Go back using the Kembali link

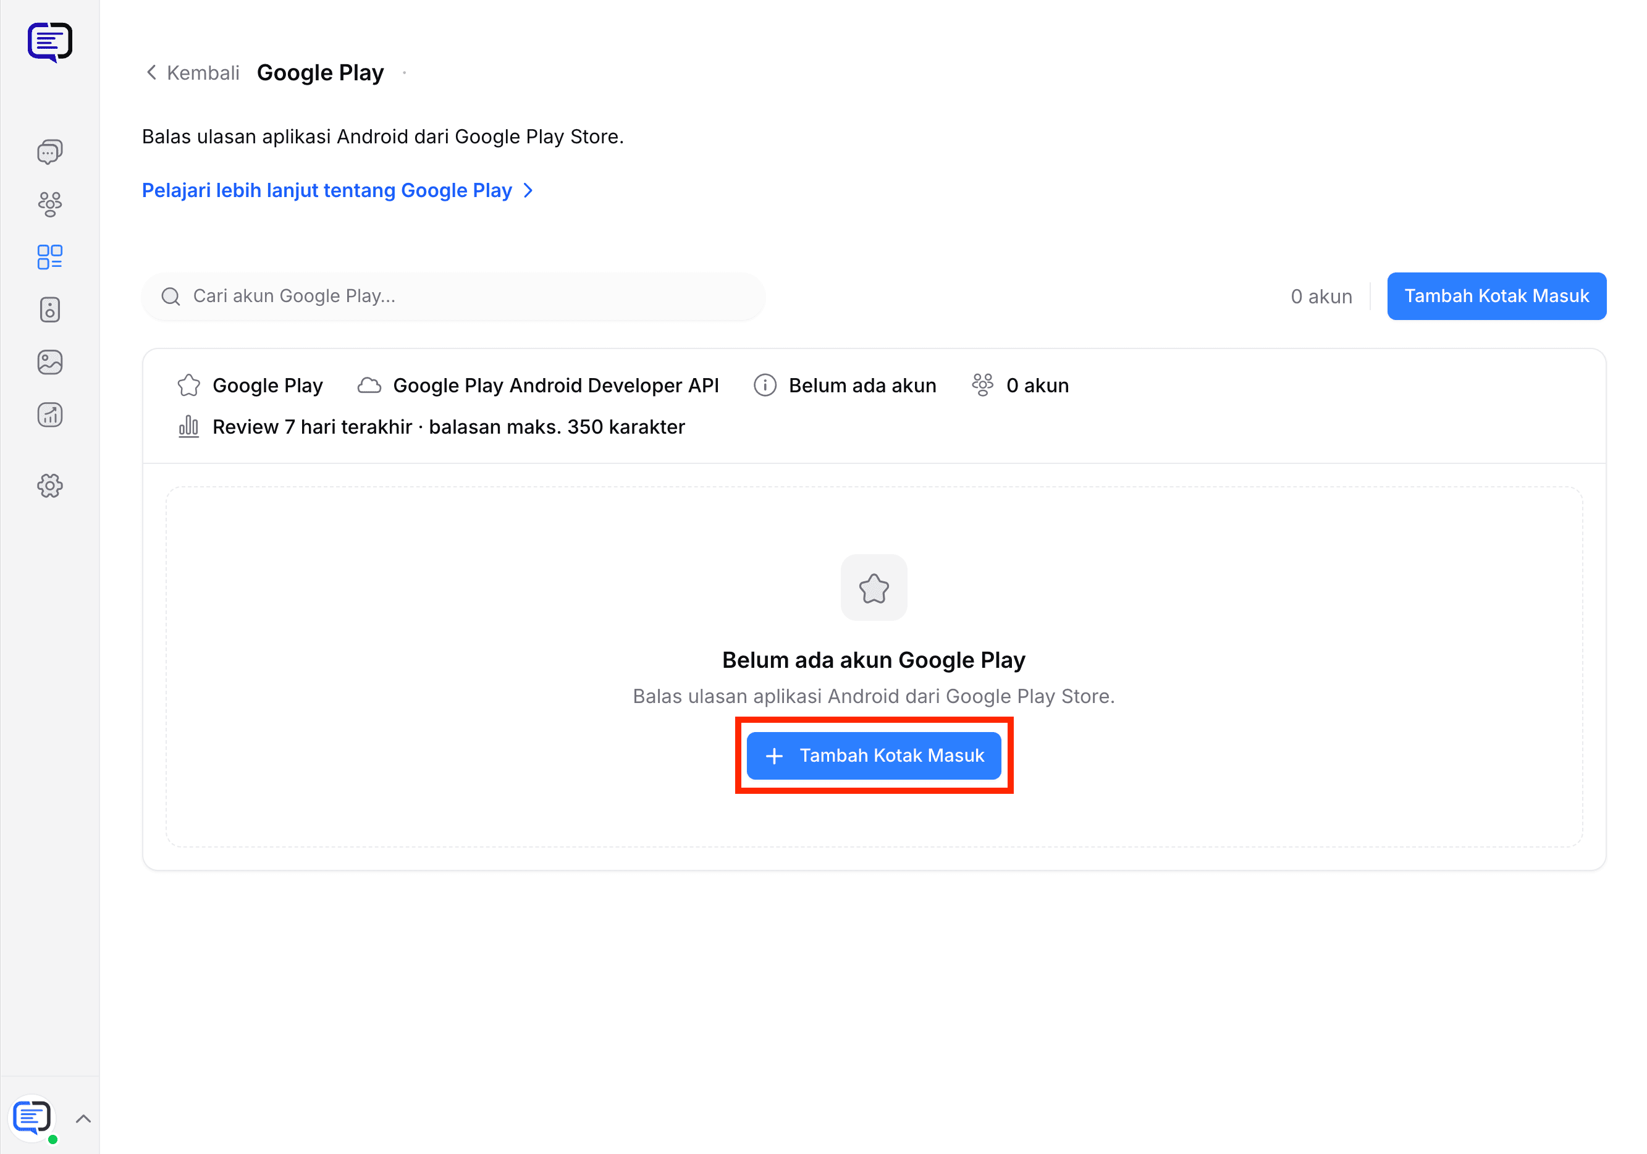pos(192,72)
